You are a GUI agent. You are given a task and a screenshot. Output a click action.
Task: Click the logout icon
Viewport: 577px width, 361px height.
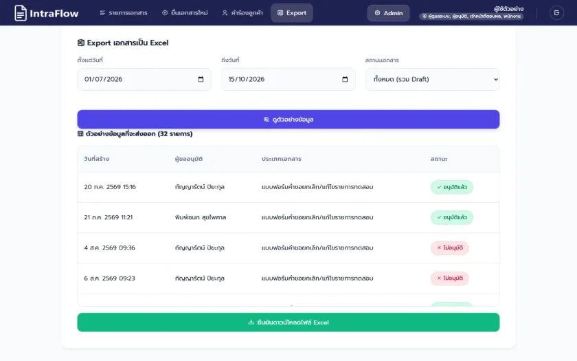[x=556, y=13]
